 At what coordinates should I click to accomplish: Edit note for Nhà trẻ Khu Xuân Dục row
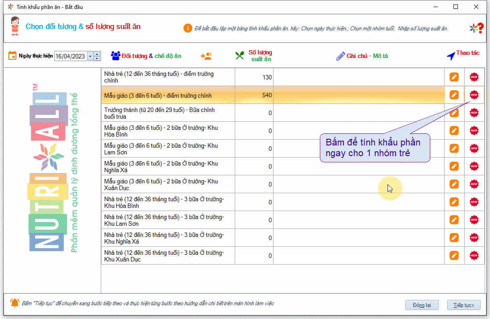click(x=454, y=256)
